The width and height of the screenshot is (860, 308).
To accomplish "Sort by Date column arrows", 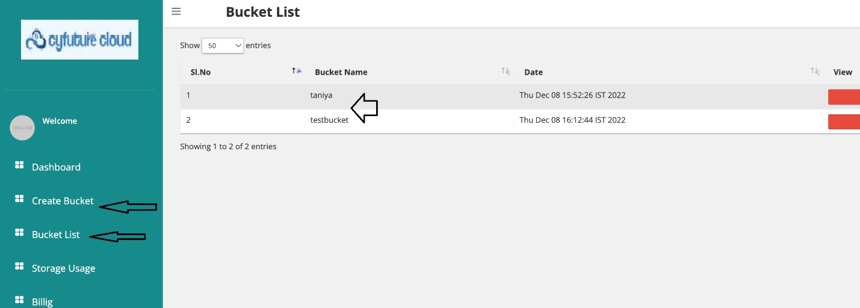I will pyautogui.click(x=815, y=72).
